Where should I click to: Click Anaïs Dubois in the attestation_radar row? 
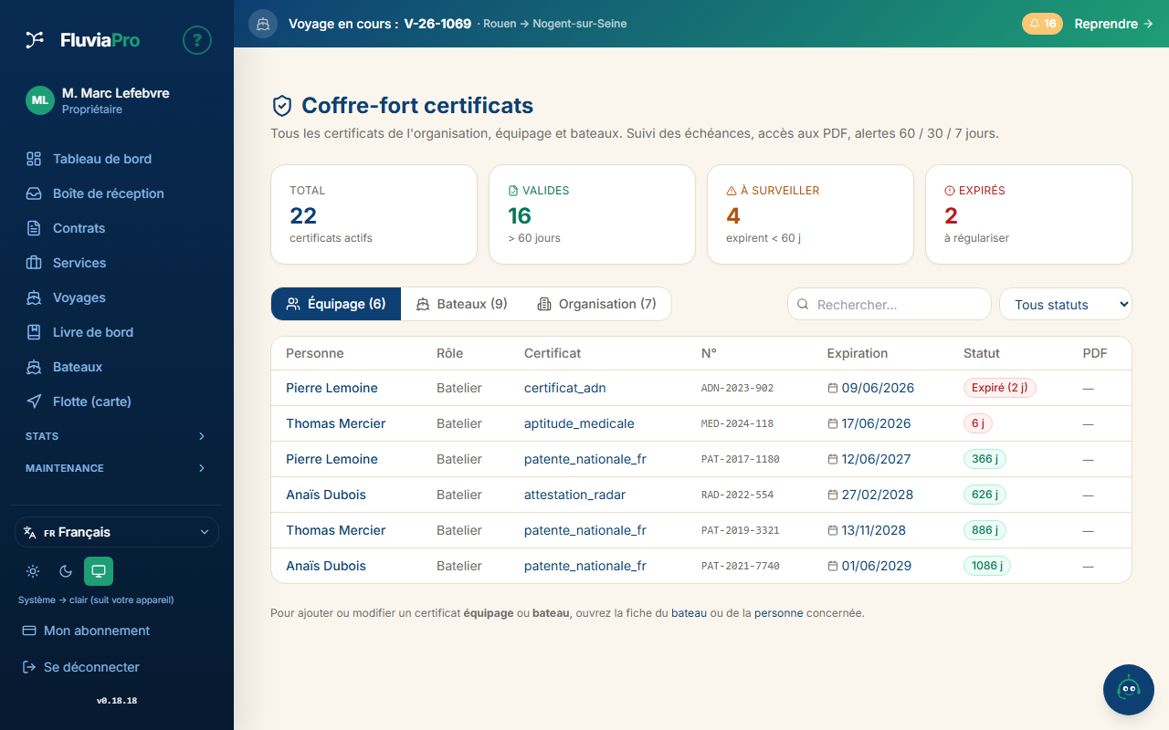(x=326, y=495)
